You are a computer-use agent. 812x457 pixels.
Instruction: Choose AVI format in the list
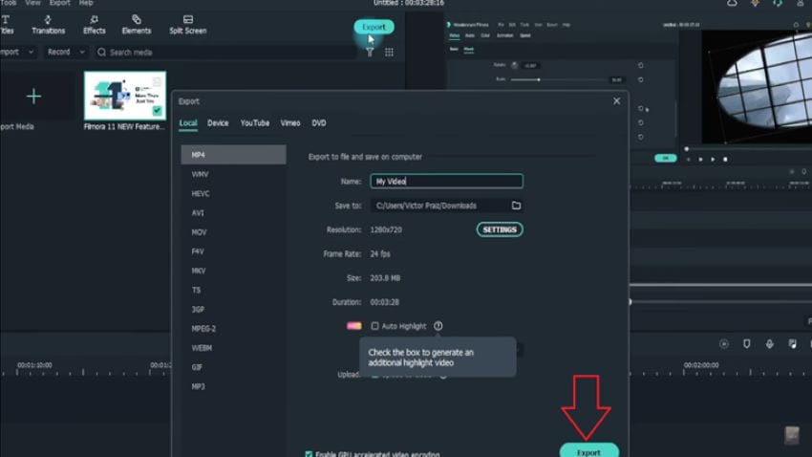click(x=233, y=213)
